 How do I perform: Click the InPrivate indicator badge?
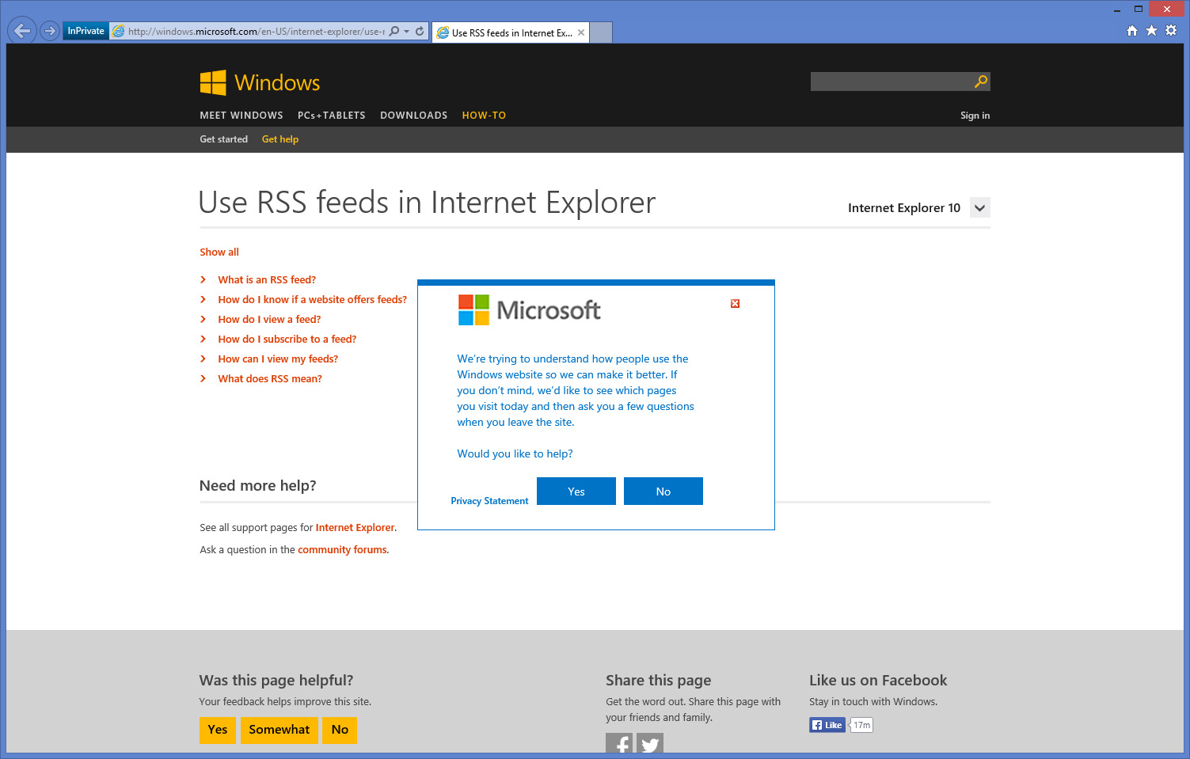(x=86, y=31)
